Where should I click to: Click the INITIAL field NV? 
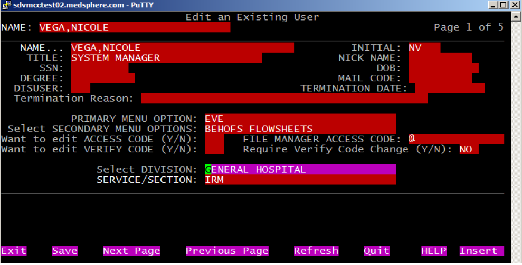pos(424,47)
